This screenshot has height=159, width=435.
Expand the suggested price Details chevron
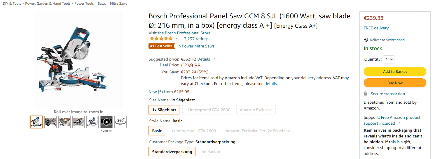pyautogui.click(x=214, y=59)
